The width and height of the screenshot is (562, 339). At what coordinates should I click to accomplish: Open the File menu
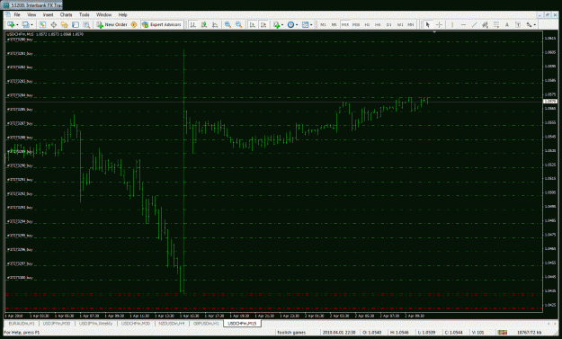17,14
